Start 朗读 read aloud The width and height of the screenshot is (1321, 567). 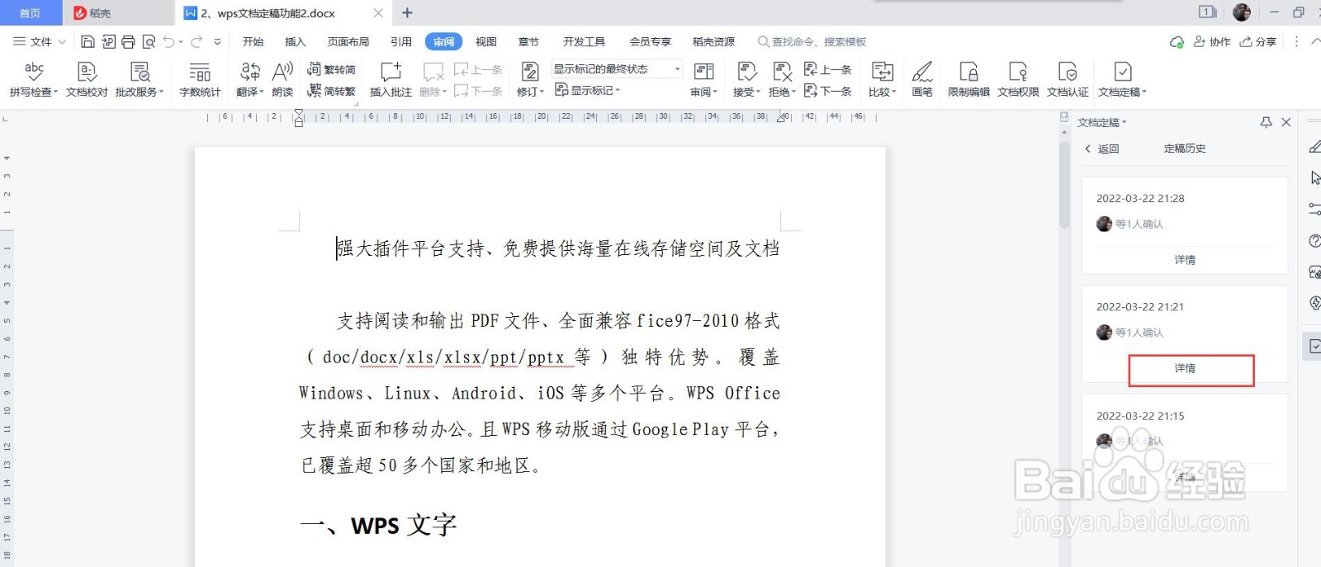(x=282, y=79)
